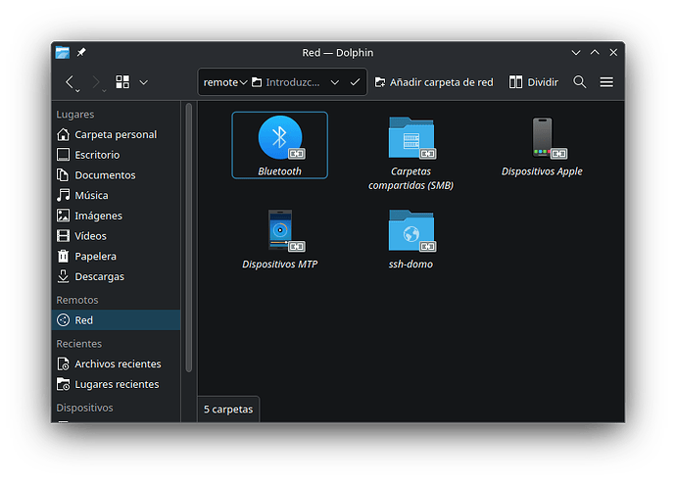
Task: Open the view mode dropdown arrow
Action: click(x=144, y=82)
